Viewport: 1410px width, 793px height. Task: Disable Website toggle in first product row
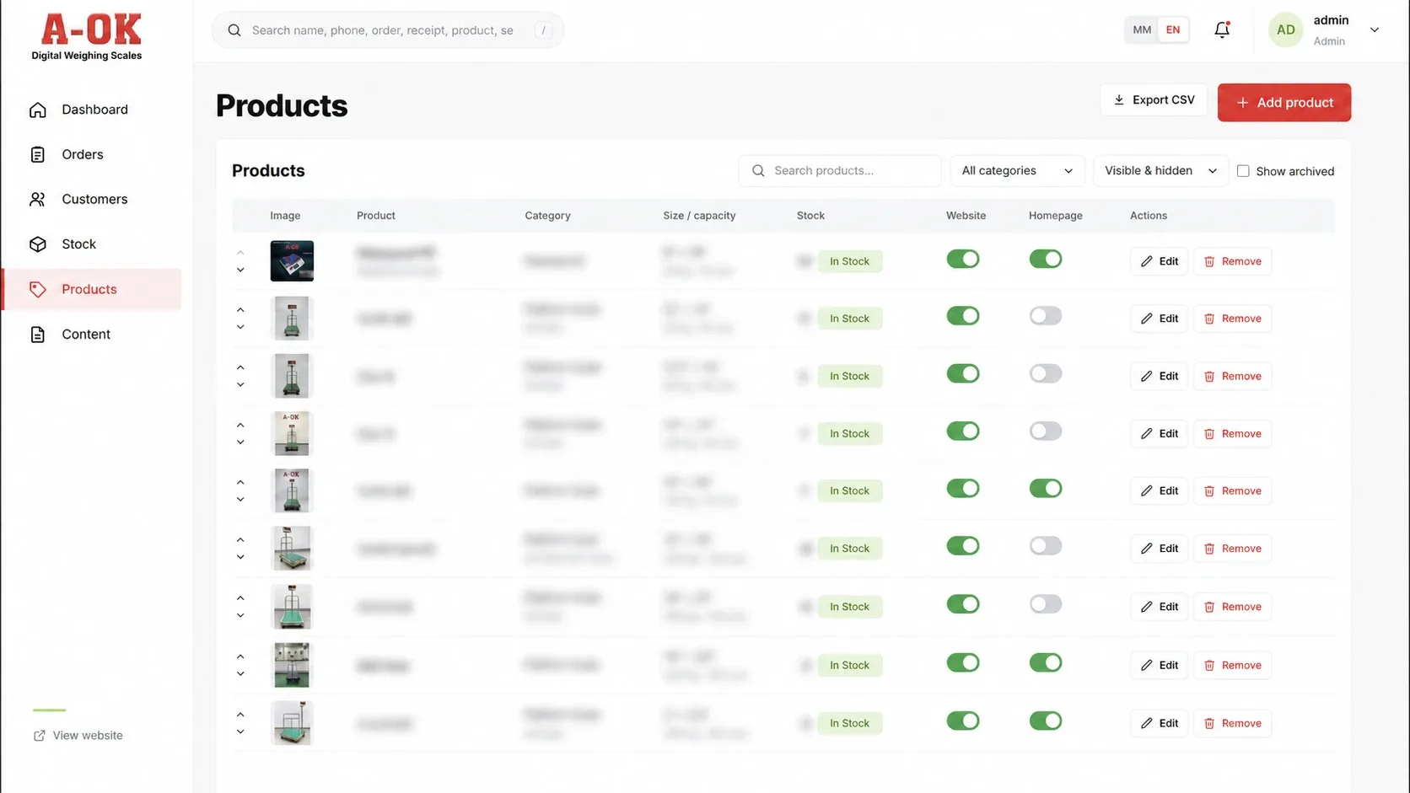point(962,259)
